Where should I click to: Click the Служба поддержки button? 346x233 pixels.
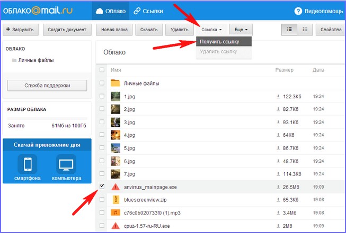[47, 86]
